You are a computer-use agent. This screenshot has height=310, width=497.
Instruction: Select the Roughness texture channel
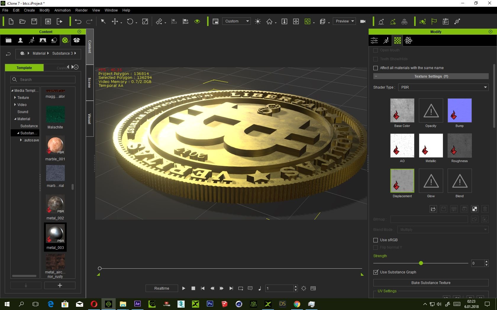coord(459,146)
